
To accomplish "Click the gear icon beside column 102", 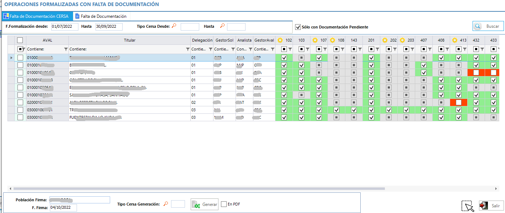I will (280, 40).
